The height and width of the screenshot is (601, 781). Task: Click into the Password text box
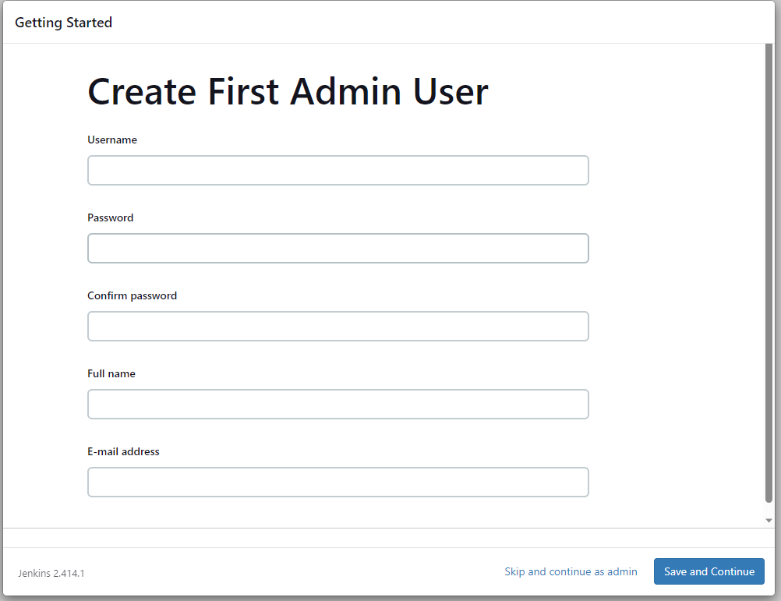pos(337,249)
